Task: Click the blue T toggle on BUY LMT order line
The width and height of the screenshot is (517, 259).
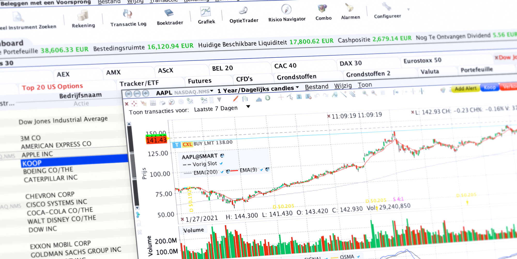Action: pos(177,145)
